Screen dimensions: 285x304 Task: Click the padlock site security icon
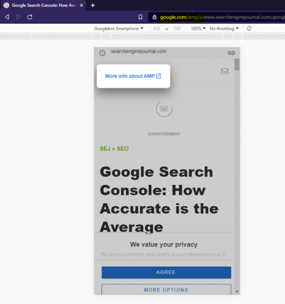(x=154, y=17)
